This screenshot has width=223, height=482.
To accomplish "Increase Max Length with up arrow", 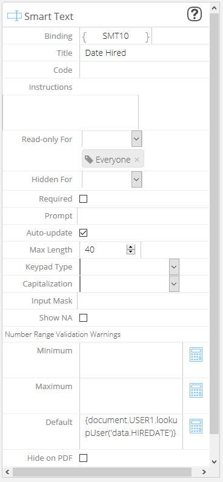I will [x=131, y=248].
